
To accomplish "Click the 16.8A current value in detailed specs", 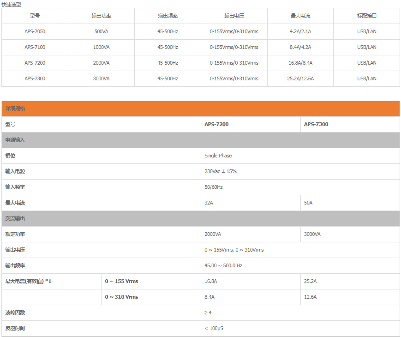I will click(210, 281).
